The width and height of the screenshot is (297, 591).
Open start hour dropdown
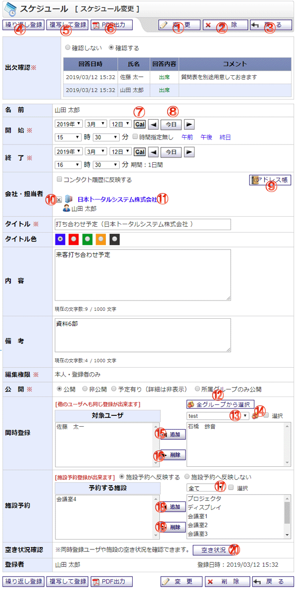(x=68, y=137)
